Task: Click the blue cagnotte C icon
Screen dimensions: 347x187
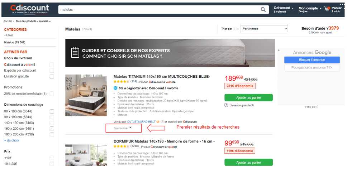Action: click(115, 88)
